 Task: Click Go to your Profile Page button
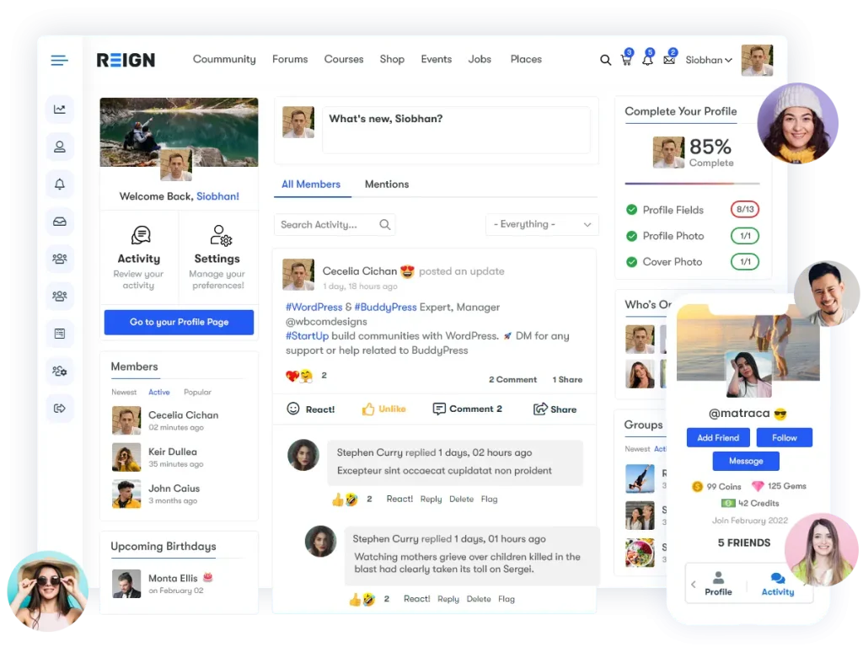(x=179, y=322)
